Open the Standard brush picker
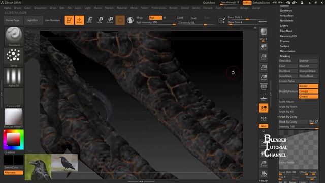325x183 pixels. (14, 37)
